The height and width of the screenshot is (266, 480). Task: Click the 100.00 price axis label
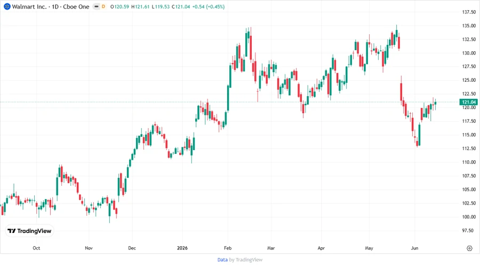coord(469,217)
